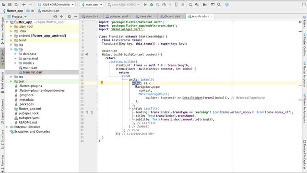The height and width of the screenshot is (173, 307).
Task: Select Scratches and Consoles node
Action: tap(32, 132)
